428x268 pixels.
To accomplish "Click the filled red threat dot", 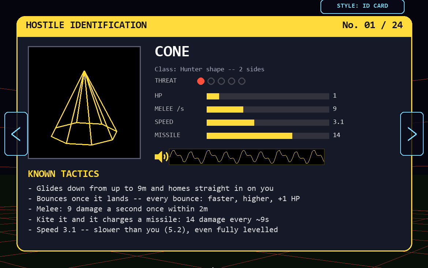I will [x=200, y=81].
